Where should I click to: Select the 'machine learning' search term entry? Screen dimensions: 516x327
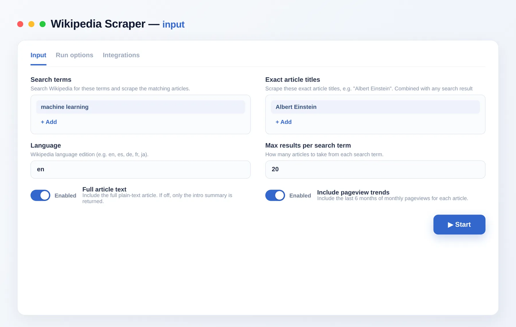pos(140,107)
